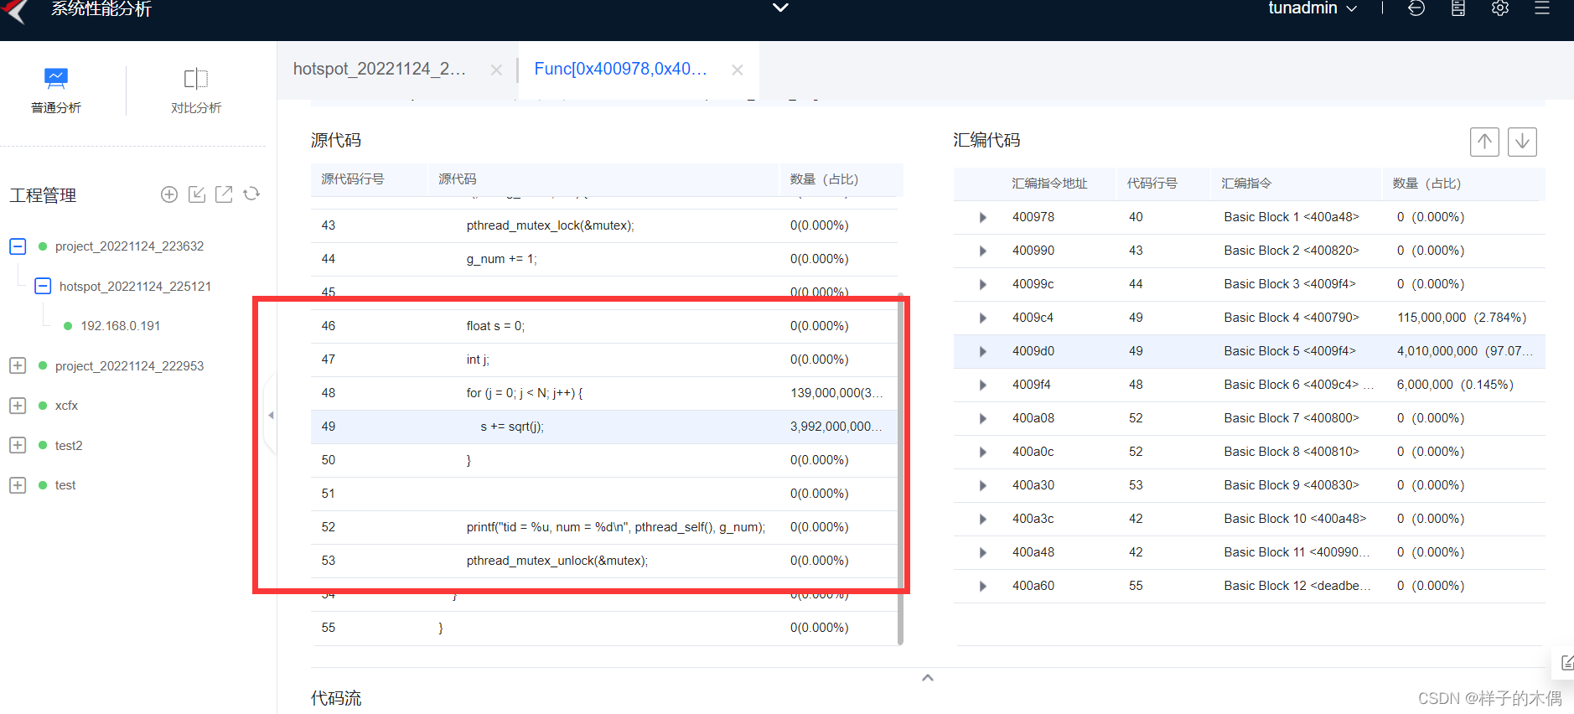
Task: Close the hotspot_20221124_2... tab
Action: point(496,70)
